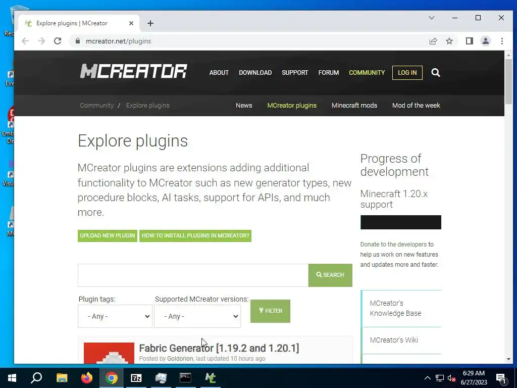Open the ABOUT menu item
Viewport: 517px width, 388px height.
point(219,73)
